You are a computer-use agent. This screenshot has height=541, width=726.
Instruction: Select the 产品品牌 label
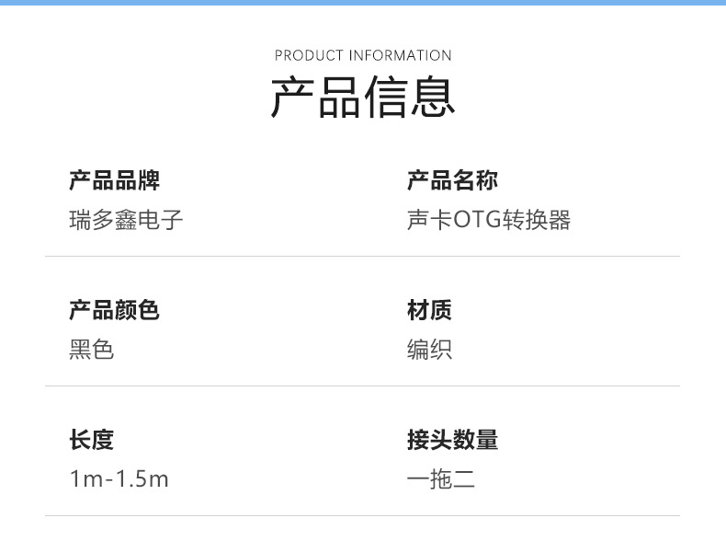(114, 180)
